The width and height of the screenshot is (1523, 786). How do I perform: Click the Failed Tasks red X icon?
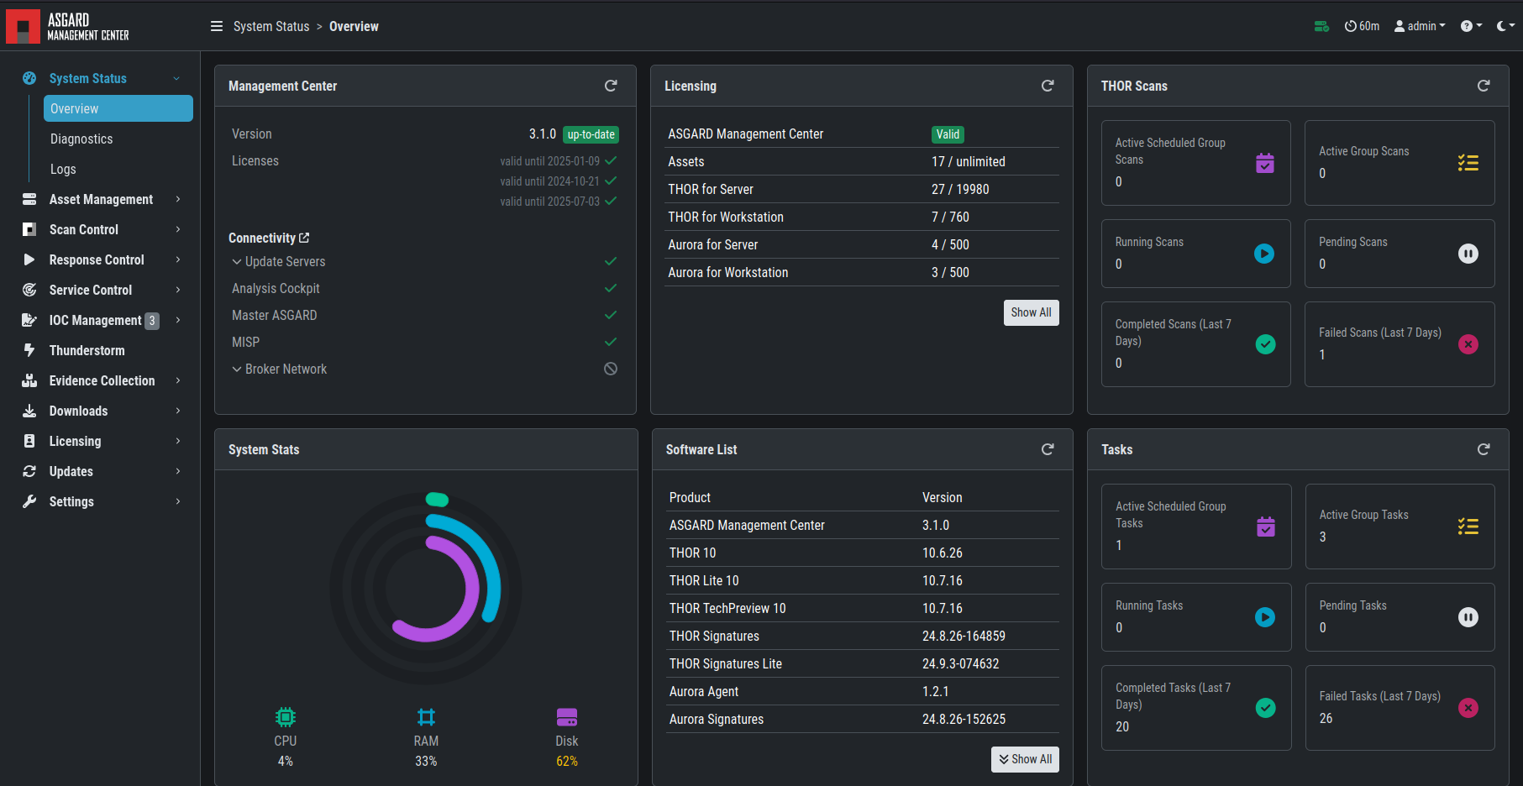point(1468,708)
